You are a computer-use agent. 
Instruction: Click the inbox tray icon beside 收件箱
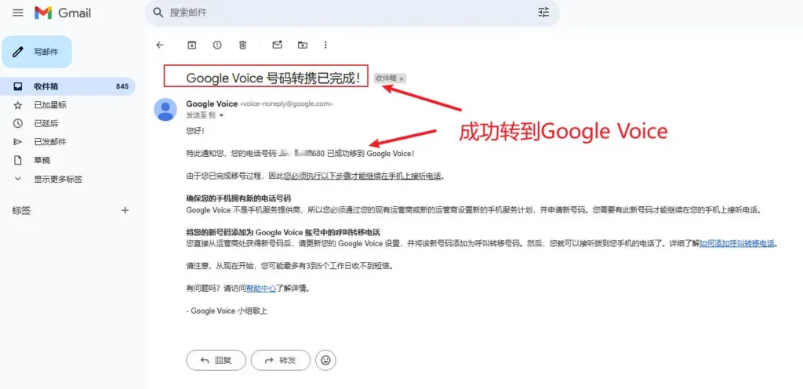(x=18, y=86)
